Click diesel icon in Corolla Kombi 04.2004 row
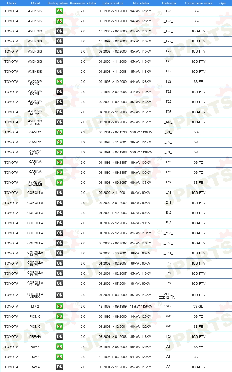 pos(60,273)
